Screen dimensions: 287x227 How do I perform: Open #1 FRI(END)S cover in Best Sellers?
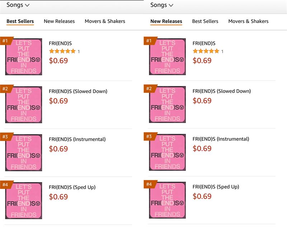click(24, 57)
